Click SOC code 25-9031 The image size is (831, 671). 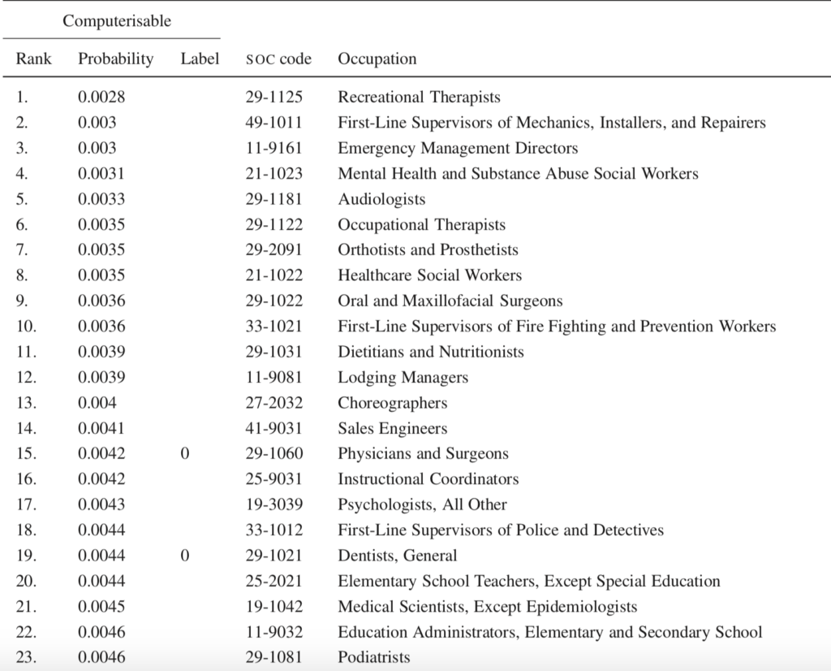273,479
